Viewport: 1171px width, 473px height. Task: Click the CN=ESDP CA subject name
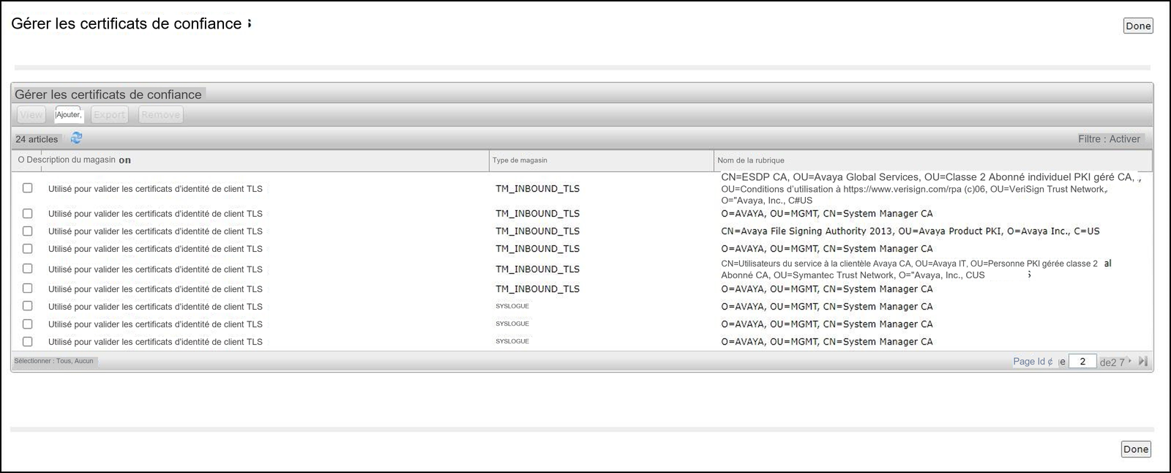coord(929,188)
